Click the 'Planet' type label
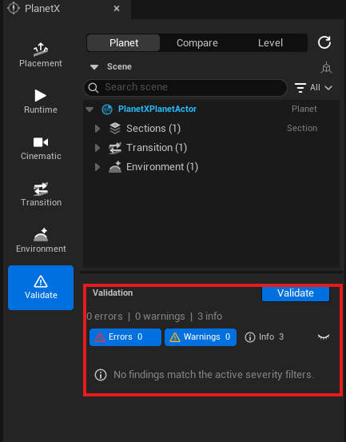The width and height of the screenshot is (346, 442). [304, 109]
